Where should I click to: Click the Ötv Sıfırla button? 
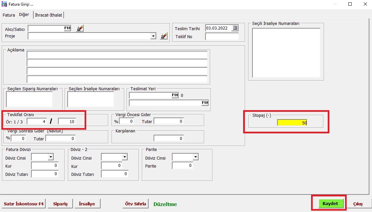(x=136, y=204)
